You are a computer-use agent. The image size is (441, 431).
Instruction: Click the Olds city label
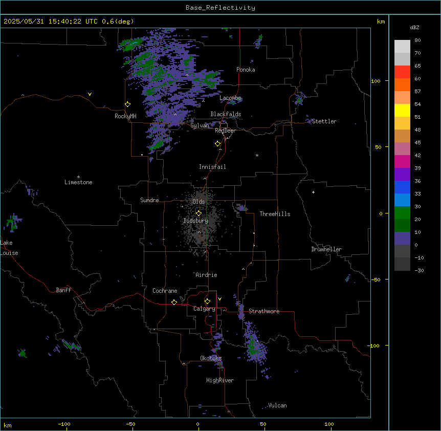point(199,202)
